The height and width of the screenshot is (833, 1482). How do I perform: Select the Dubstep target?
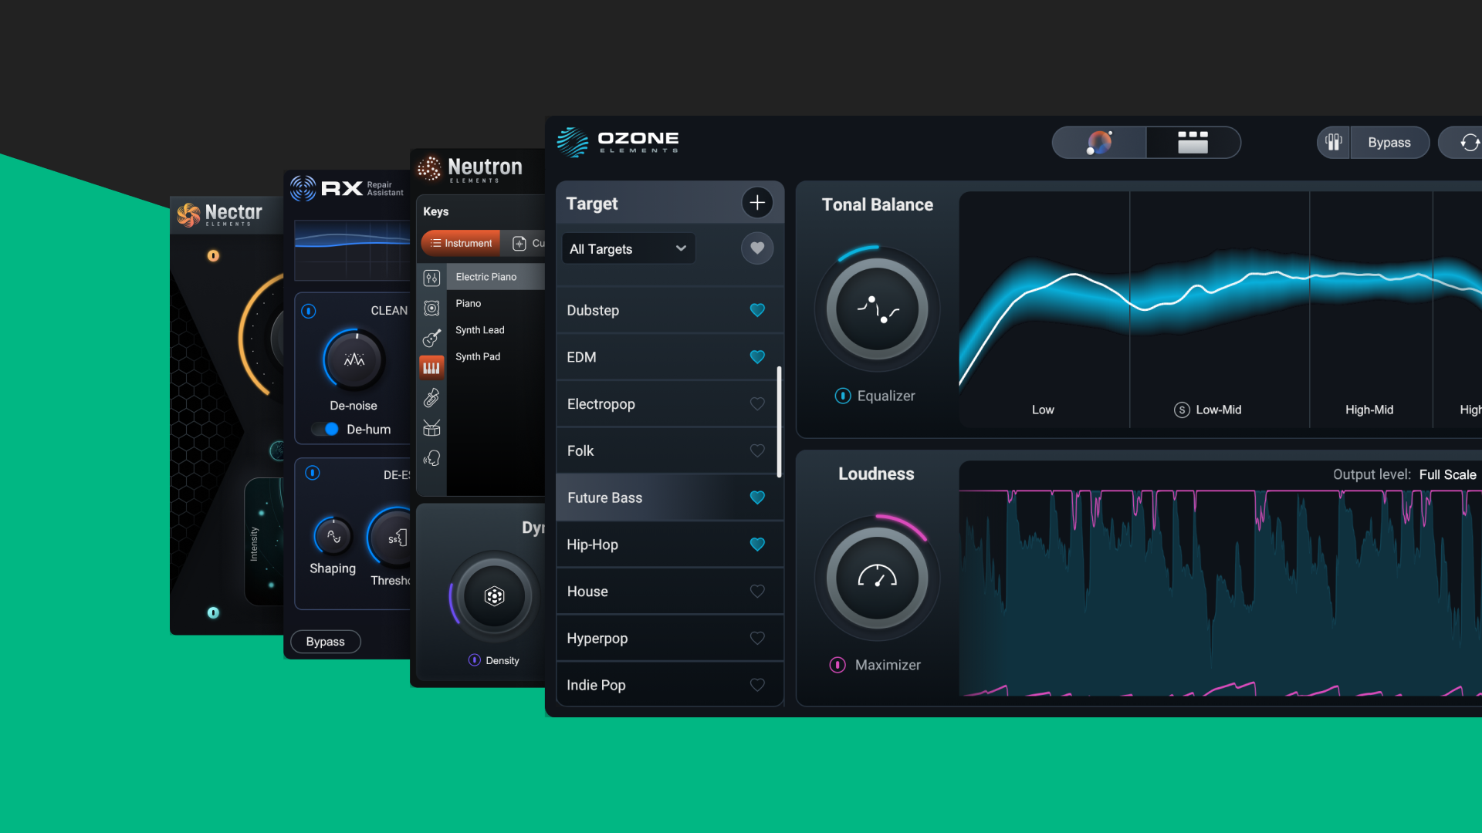670,310
